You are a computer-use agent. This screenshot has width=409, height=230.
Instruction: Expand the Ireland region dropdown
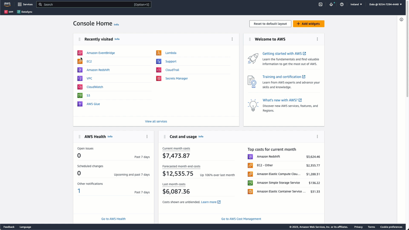[x=356, y=4]
